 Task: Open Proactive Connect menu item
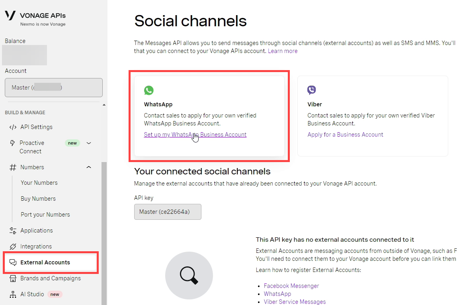32,147
